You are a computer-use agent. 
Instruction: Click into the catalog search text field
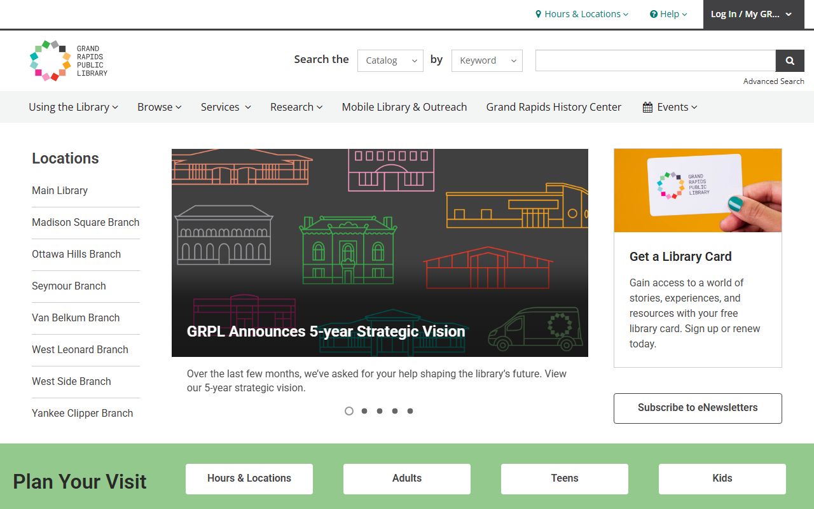tap(655, 60)
